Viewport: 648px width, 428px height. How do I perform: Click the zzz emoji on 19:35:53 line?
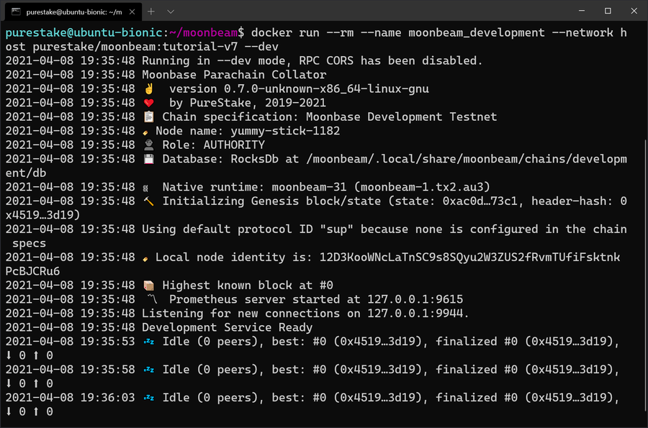point(149,342)
